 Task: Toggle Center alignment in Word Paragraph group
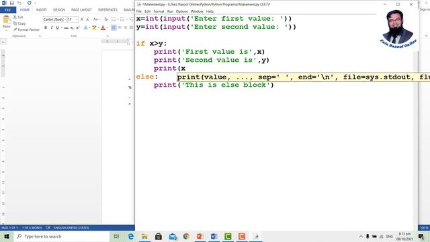click(x=120, y=28)
